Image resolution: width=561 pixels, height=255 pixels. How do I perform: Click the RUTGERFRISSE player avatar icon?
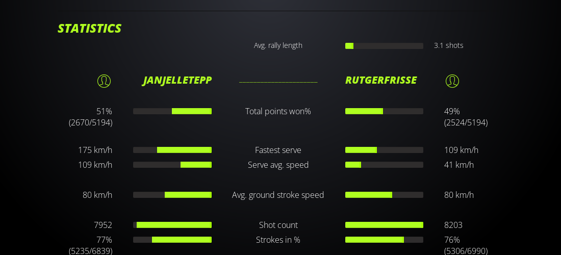tap(452, 81)
